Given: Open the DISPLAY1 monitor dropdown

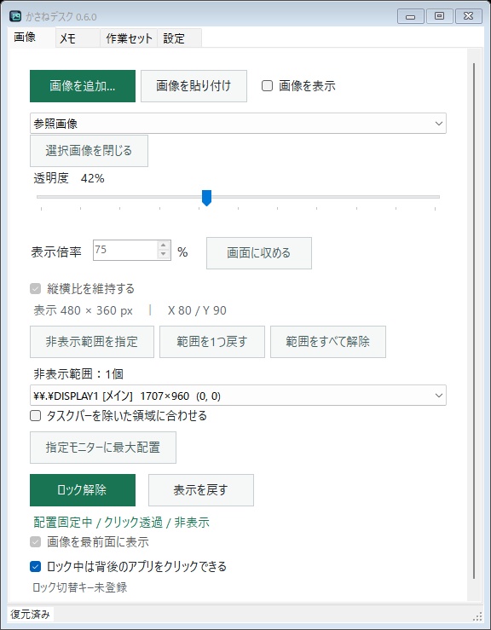Looking at the screenshot, I should [x=238, y=396].
